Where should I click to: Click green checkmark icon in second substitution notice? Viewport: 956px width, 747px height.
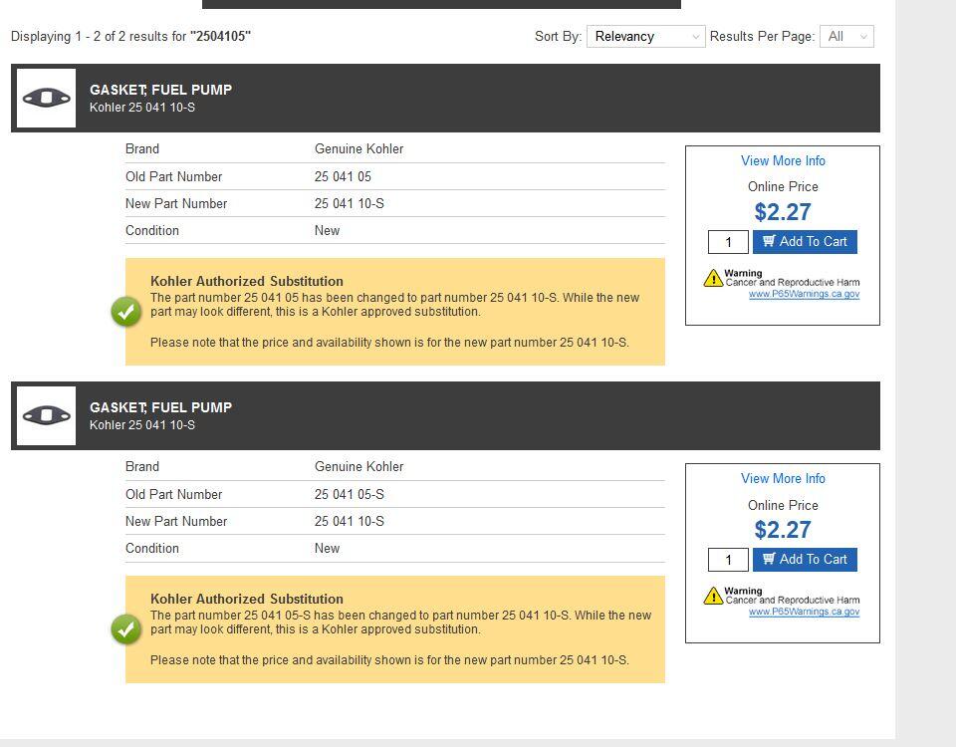(126, 629)
